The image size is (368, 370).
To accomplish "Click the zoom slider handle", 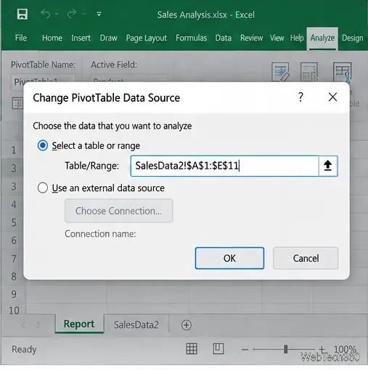I will tap(286, 349).
